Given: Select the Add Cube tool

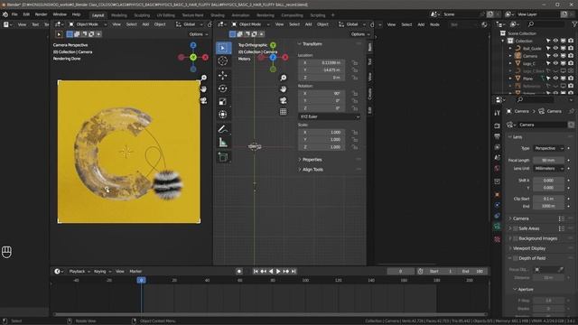Looking at the screenshot, I should pyautogui.click(x=223, y=157).
